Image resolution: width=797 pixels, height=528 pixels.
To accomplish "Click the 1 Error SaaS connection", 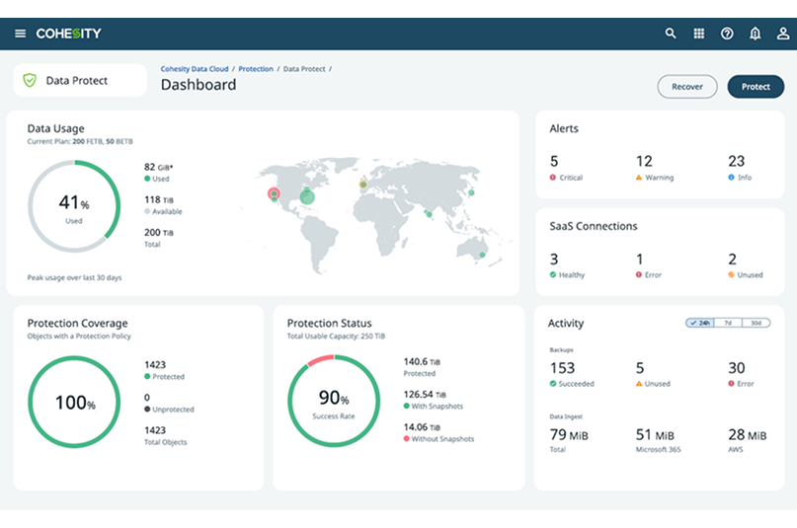I will [x=640, y=260].
